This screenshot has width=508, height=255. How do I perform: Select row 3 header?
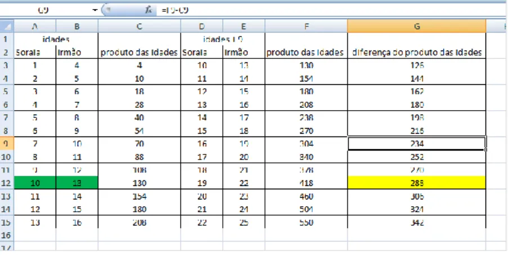(x=7, y=65)
